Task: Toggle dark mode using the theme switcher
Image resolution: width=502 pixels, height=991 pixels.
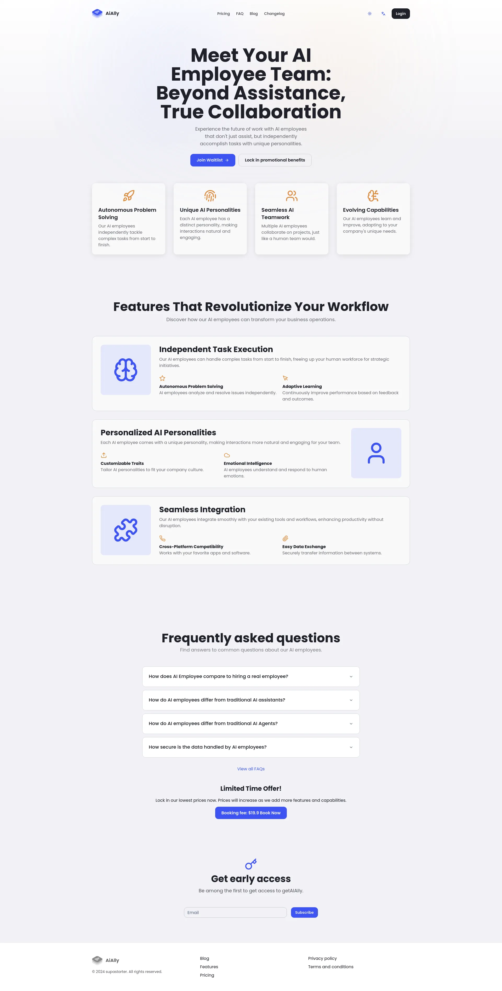Action: [370, 13]
